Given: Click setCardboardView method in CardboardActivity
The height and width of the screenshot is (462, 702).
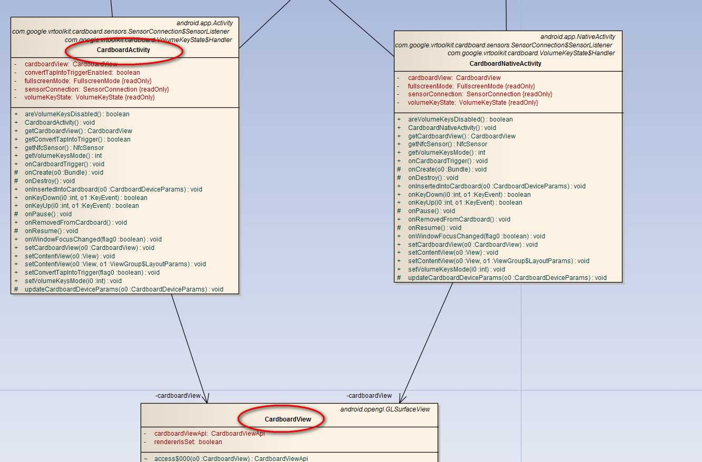Looking at the screenshot, I should (x=90, y=248).
